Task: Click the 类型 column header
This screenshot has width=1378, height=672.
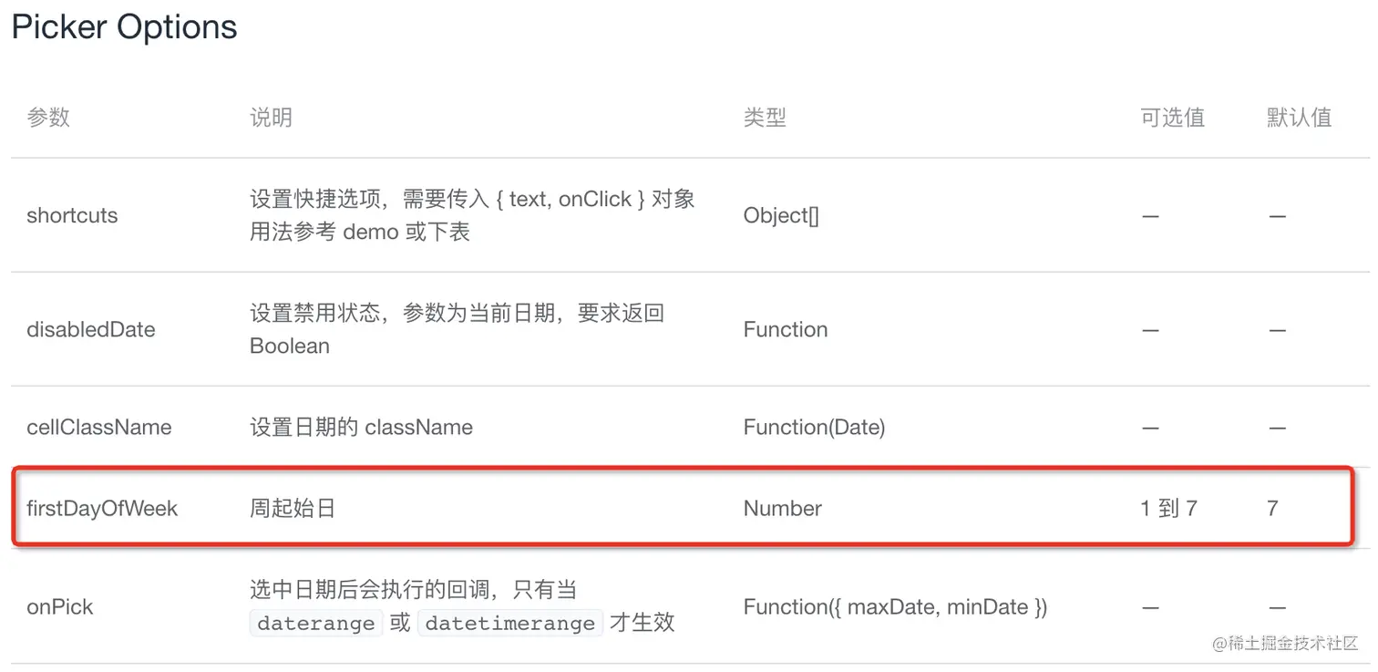Action: (x=765, y=117)
